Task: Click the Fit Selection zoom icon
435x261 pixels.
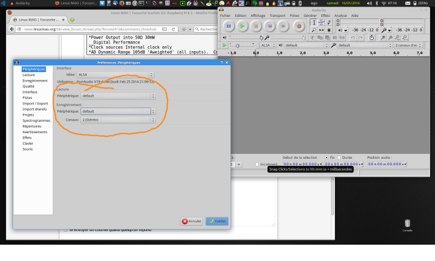Action: point(397,38)
